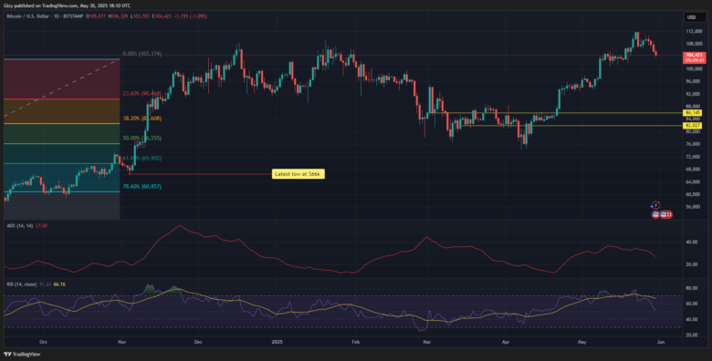This screenshot has width=712, height=361.
Task: Click the 40.00 label on ADX scale
Action: point(692,242)
